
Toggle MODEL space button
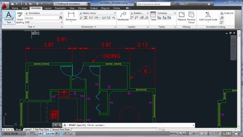(174, 134)
